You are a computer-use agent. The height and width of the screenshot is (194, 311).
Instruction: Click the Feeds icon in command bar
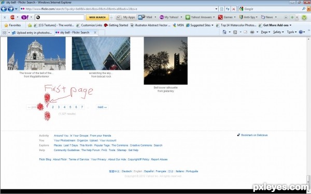pyautogui.click(x=235, y=32)
